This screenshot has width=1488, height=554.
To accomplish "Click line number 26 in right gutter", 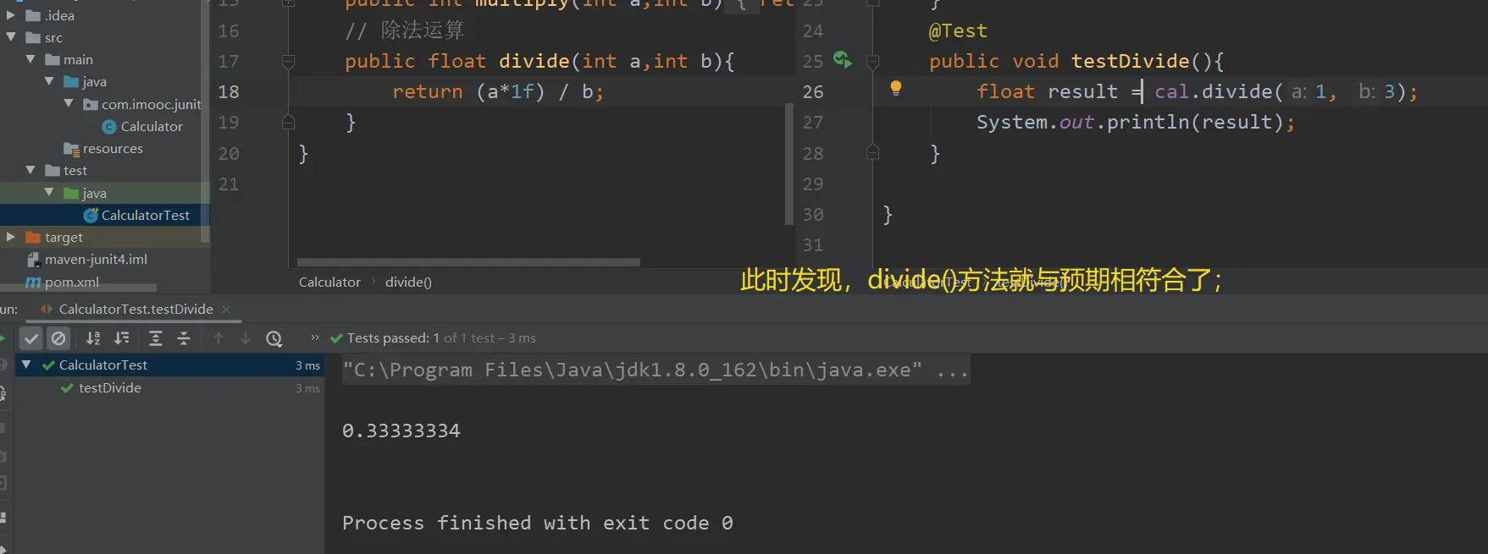I will (x=813, y=91).
